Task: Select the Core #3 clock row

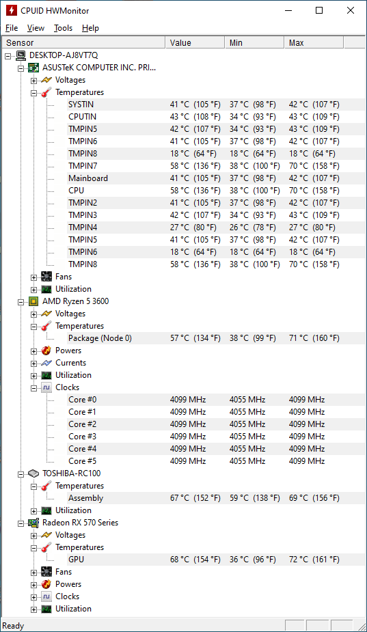Action: pyautogui.click(x=216, y=437)
